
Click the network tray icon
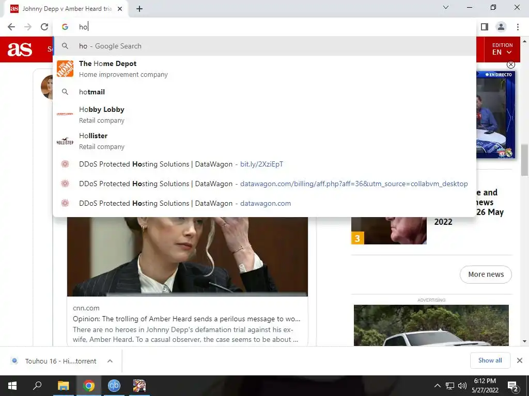pyautogui.click(x=450, y=386)
